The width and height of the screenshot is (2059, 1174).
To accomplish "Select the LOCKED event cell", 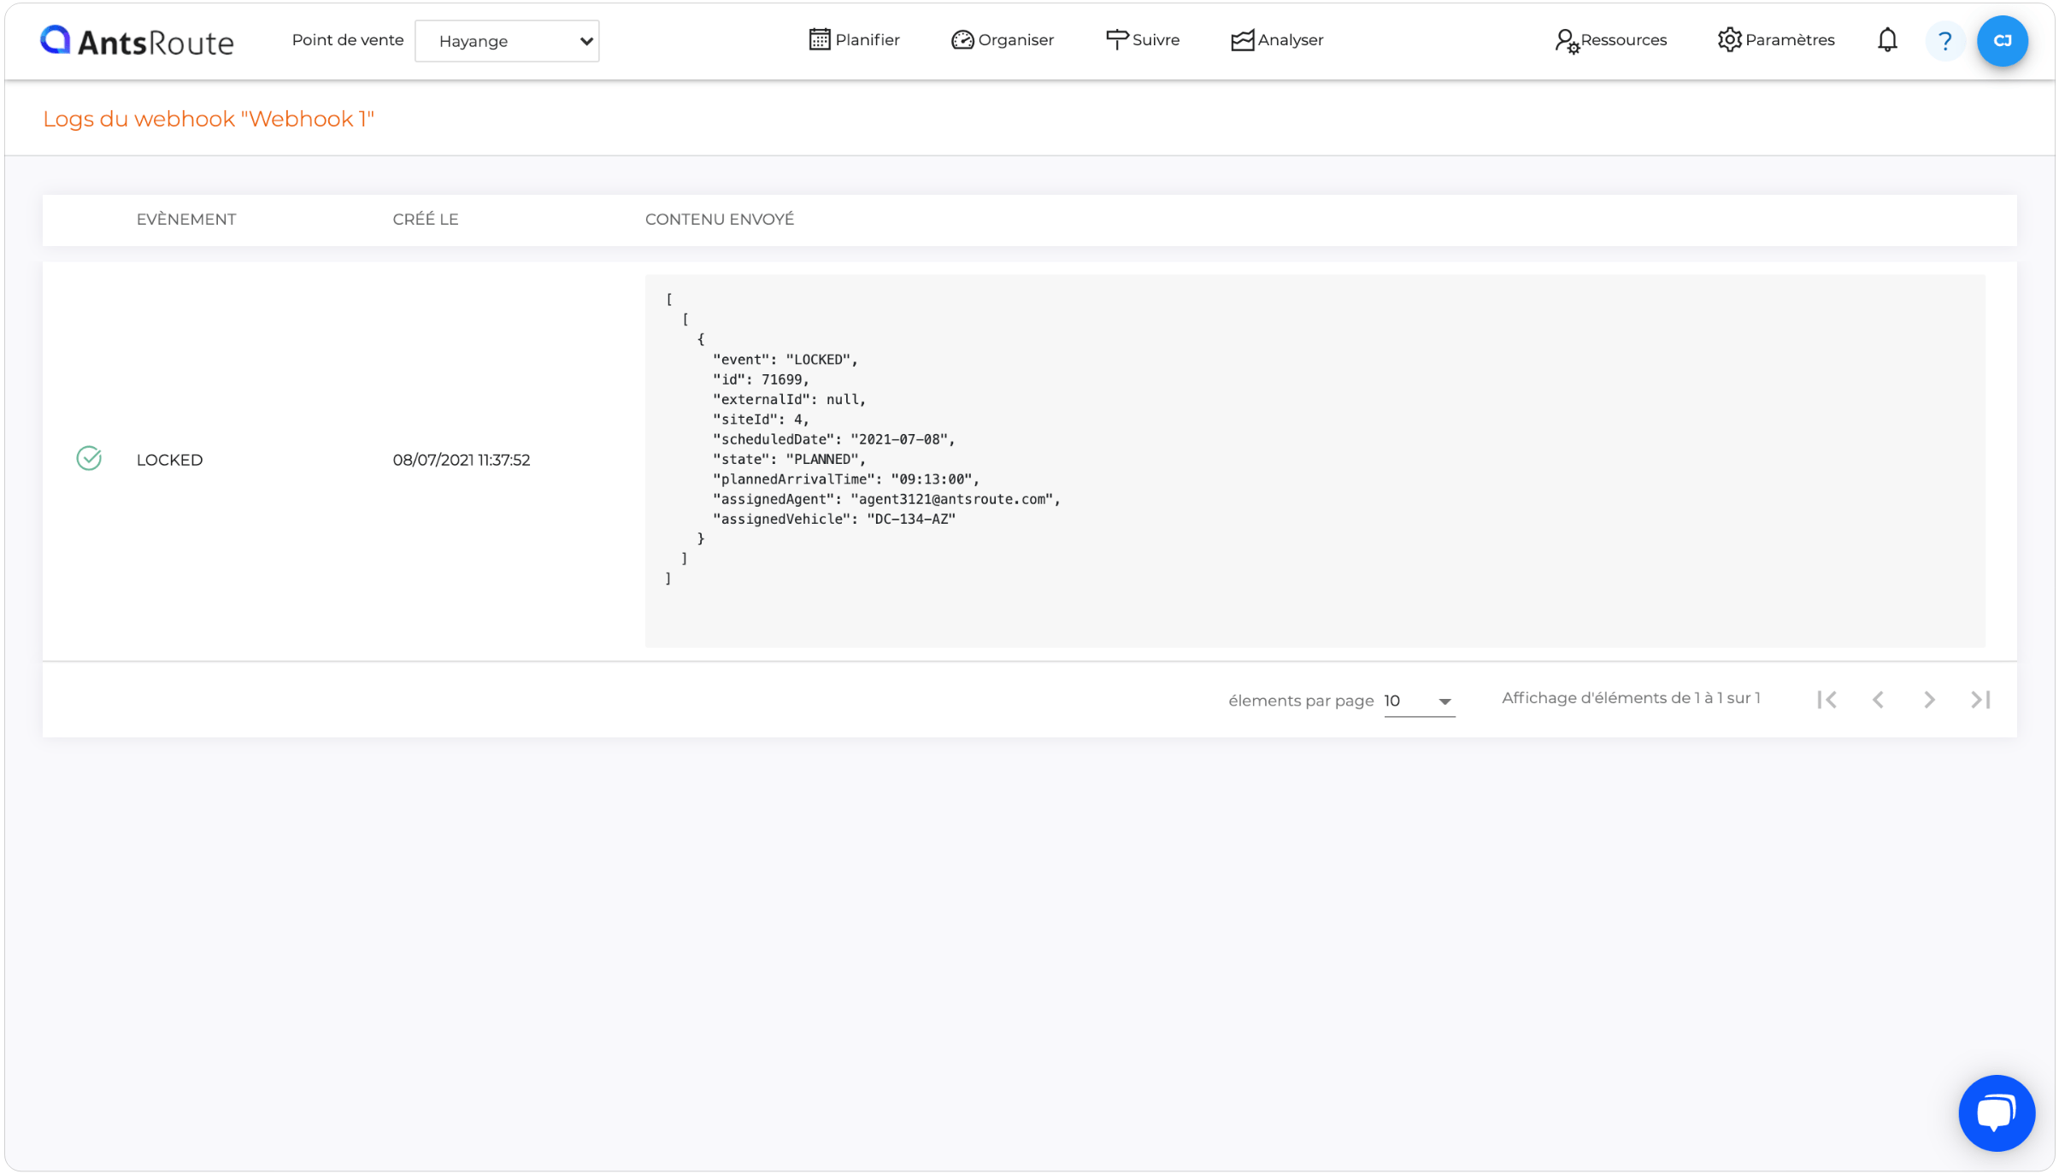I will (170, 460).
